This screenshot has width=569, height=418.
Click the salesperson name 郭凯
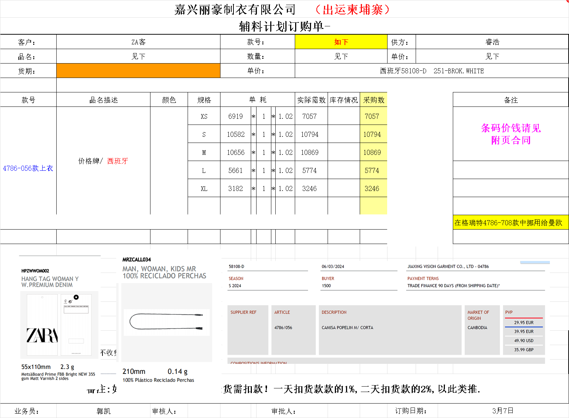[104, 411]
